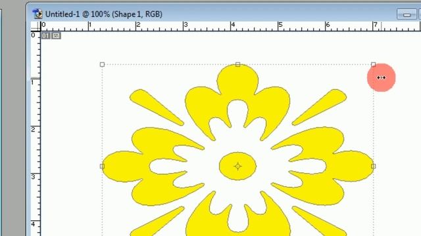Click the top-right transform handle
Image resolution: width=421 pixels, height=236 pixels.
click(x=373, y=64)
